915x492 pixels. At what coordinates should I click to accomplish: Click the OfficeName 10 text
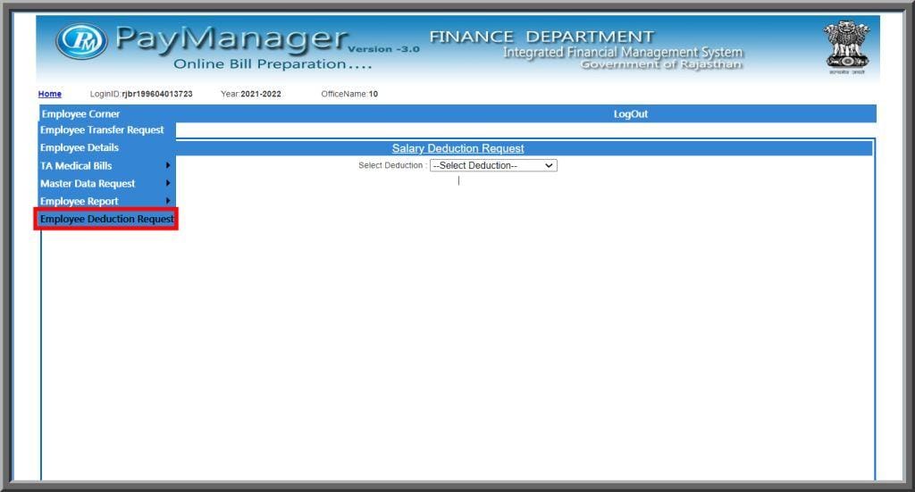[349, 94]
